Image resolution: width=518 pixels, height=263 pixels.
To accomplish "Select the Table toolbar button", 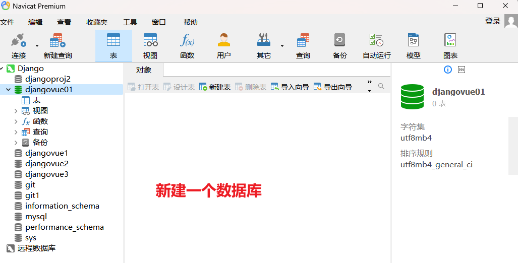I will click(x=113, y=46).
